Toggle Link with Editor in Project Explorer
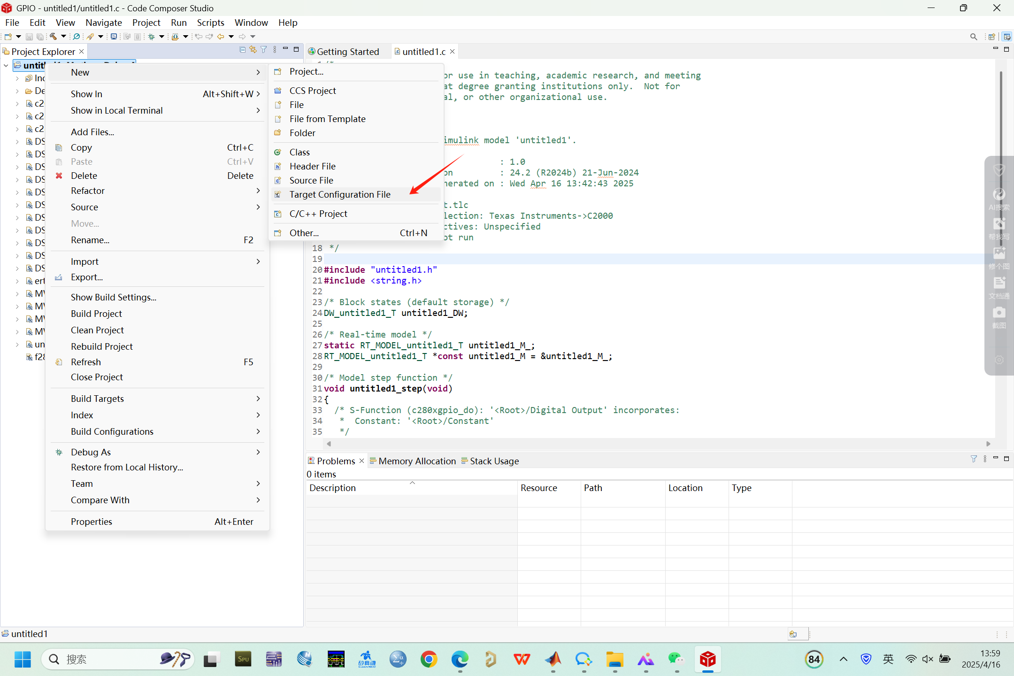Screen dimensions: 1014x676 click(x=253, y=50)
